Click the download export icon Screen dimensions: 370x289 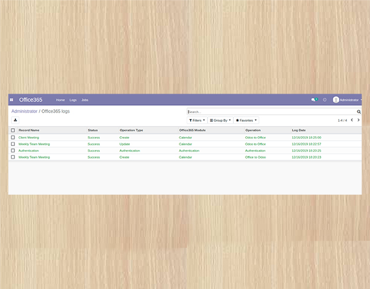click(x=16, y=120)
